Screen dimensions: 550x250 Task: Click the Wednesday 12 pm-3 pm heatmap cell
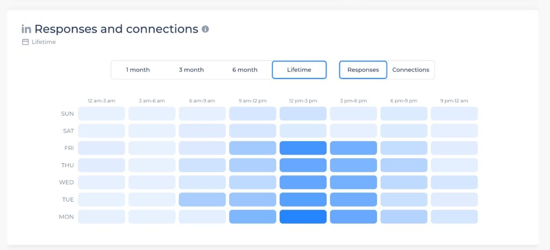pyautogui.click(x=303, y=182)
